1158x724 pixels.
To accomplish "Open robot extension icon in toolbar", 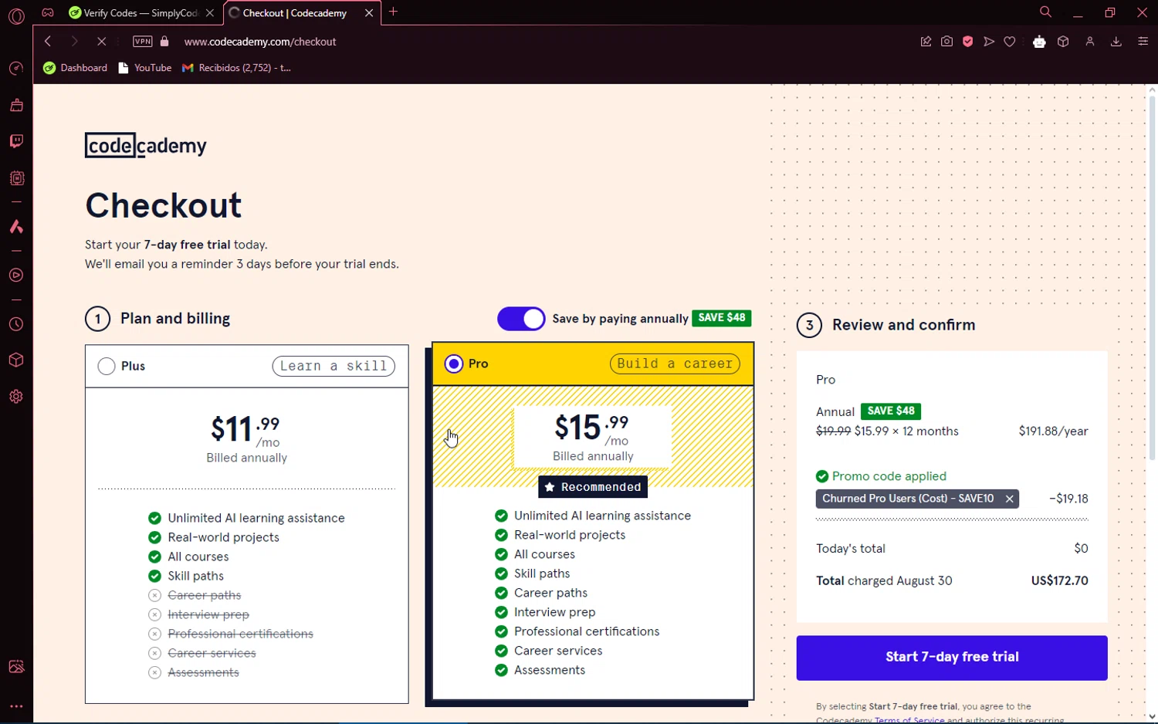I will [x=1039, y=42].
